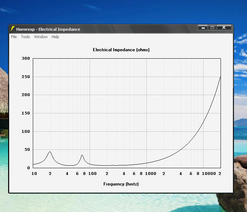Open the Tools menu
The width and height of the screenshot is (247, 212).
(25, 37)
